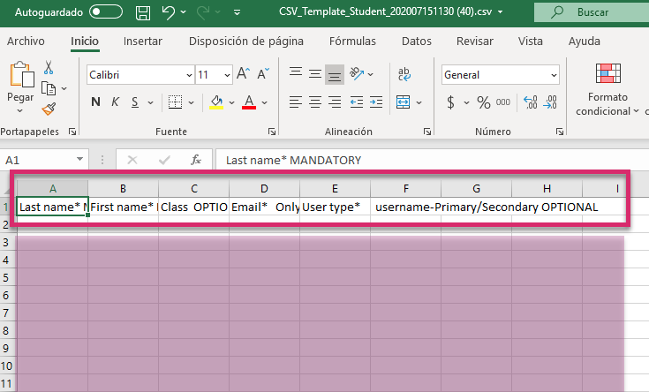Image resolution: width=649 pixels, height=392 pixels.
Task: Click the Percent Style icon
Action: coord(484,102)
